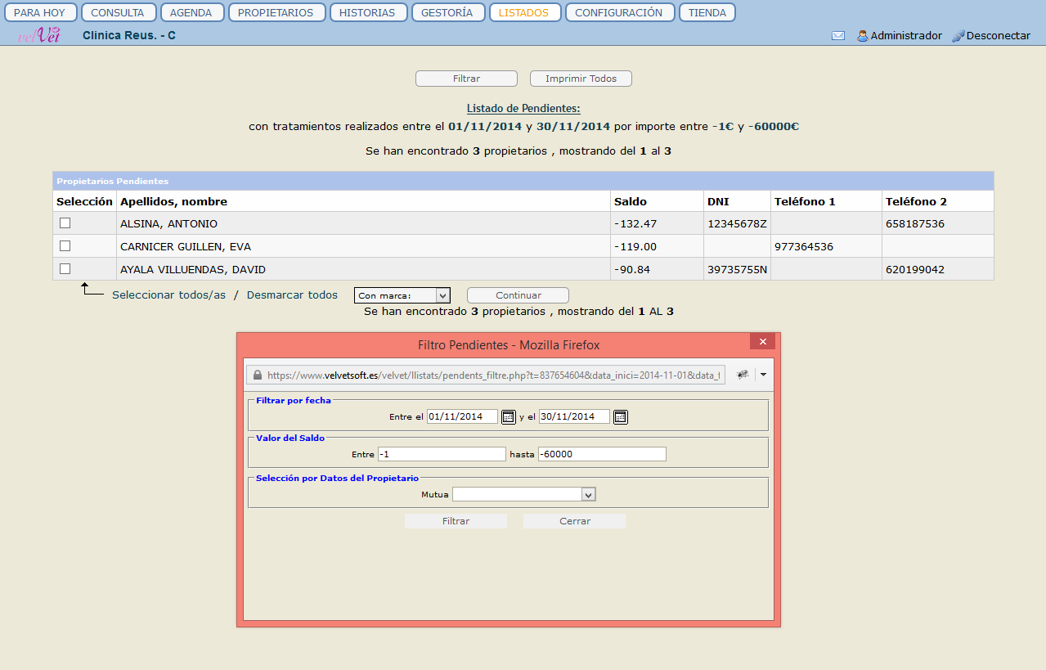
Task: Check the AYALA VILLUENDAS, DAVID row
Action: point(65,268)
